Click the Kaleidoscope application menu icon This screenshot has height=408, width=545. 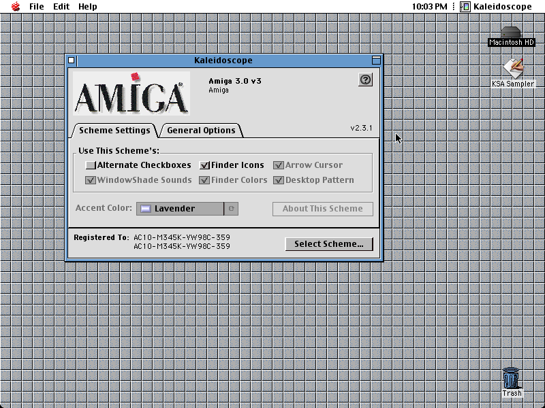click(465, 7)
